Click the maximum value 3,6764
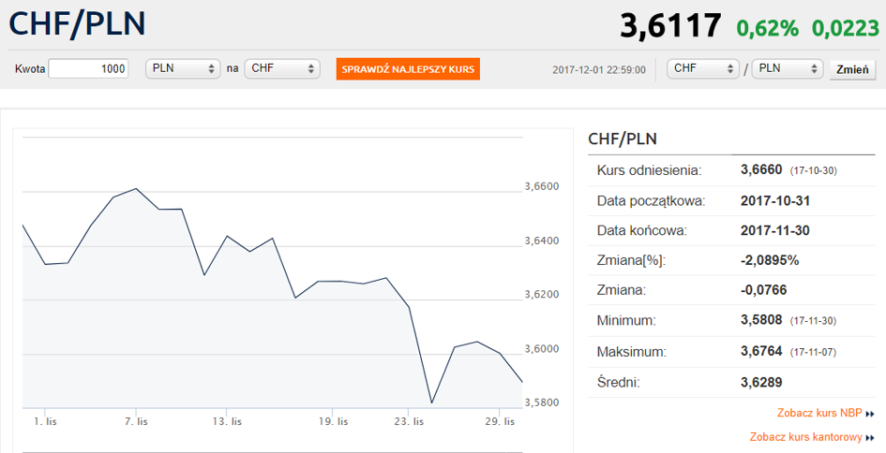The width and height of the screenshot is (886, 453). 761,352
